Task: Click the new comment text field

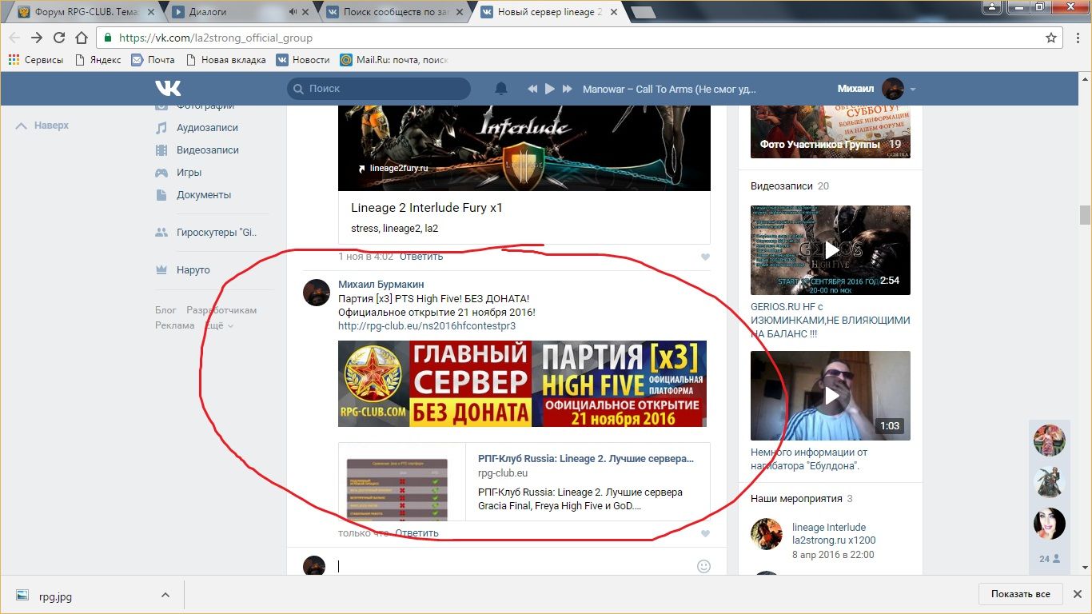Action: click(x=513, y=566)
